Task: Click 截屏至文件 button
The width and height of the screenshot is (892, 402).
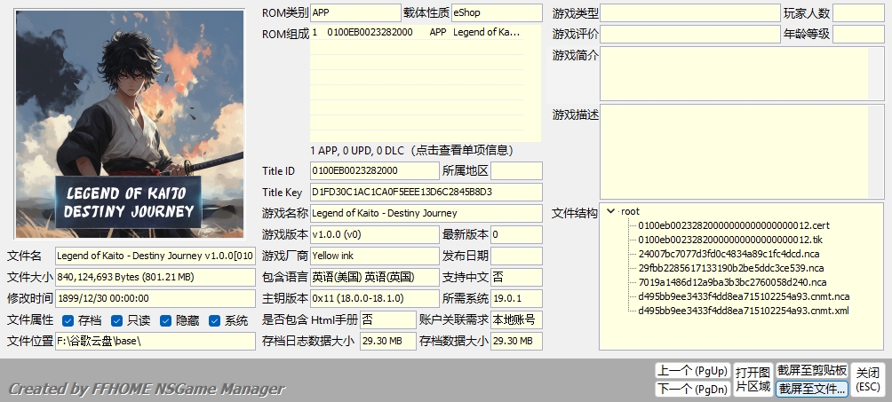Action: [x=812, y=389]
